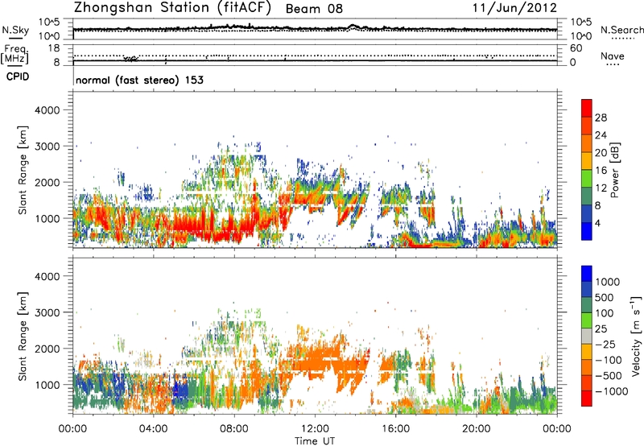The width and height of the screenshot is (644, 446).
Task: Click the "12:00" time tick label
Action: (x=315, y=429)
